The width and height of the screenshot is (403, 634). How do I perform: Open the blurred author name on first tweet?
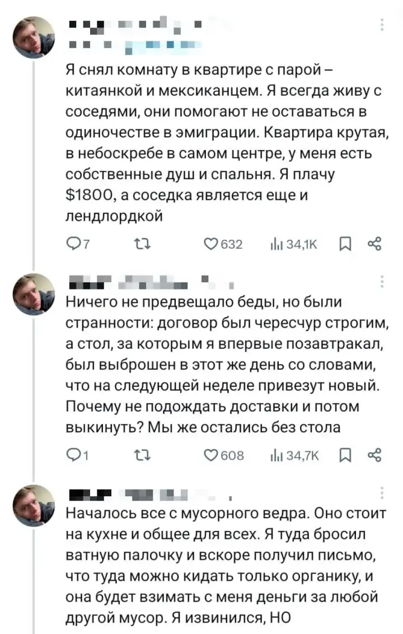pos(134,25)
